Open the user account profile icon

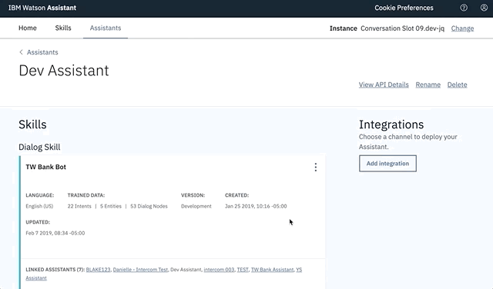[484, 8]
